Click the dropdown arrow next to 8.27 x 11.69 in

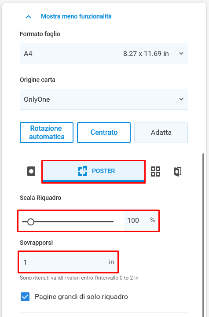(181, 54)
